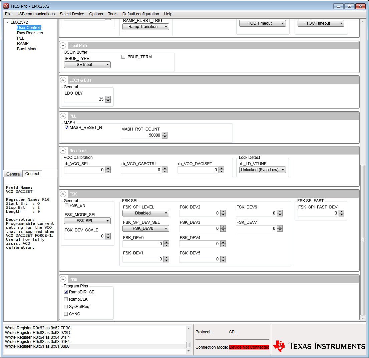369x358 pixels.
Task: Select User Controls in the tree
Action: pos(29,28)
